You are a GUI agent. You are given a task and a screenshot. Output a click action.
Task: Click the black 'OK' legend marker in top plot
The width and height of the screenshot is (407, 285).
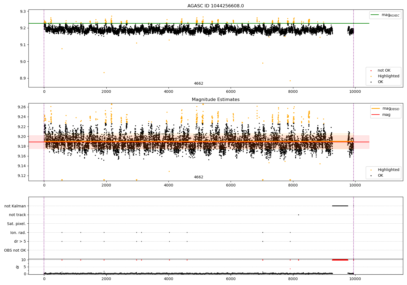click(371, 82)
